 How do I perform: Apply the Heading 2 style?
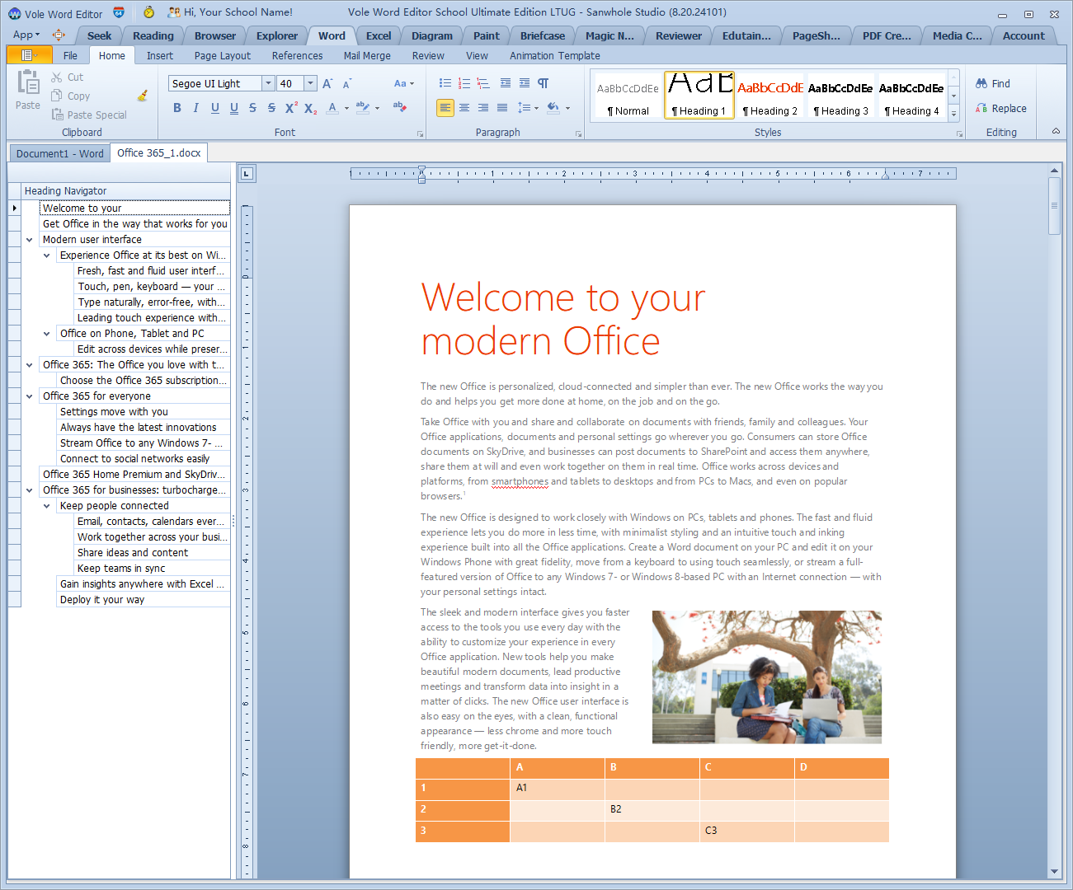[770, 96]
